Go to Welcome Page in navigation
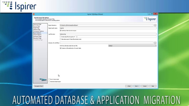This screenshot has width=189, height=106. point(37,24)
